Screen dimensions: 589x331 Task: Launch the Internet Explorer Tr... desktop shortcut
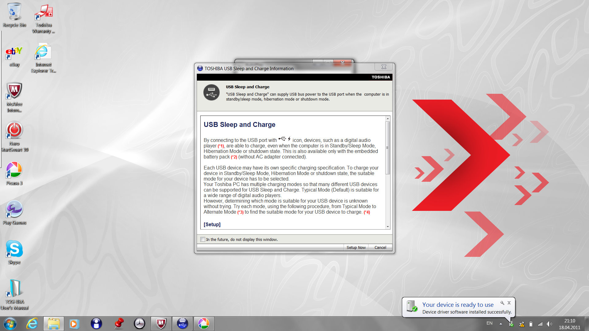coord(43,58)
